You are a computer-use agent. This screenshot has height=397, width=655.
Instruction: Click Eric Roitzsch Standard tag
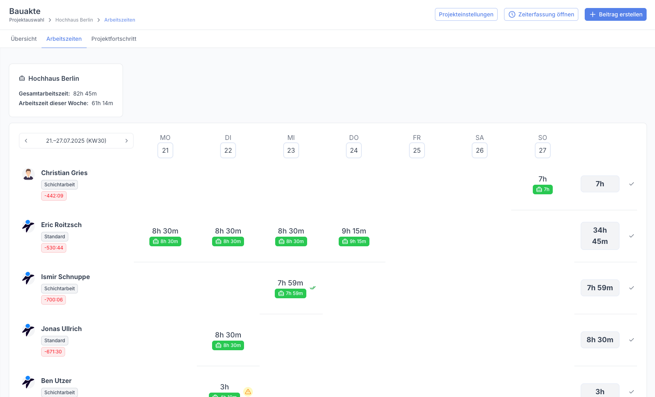click(55, 237)
